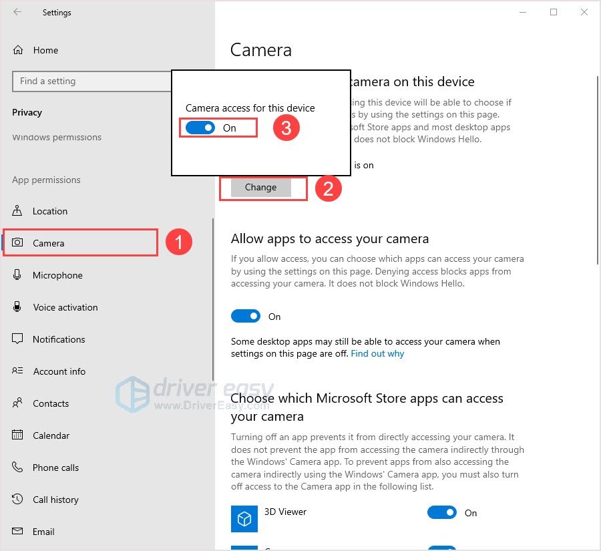This screenshot has height=551, width=601.
Task: Select Call history in sidebar
Action: tap(55, 500)
